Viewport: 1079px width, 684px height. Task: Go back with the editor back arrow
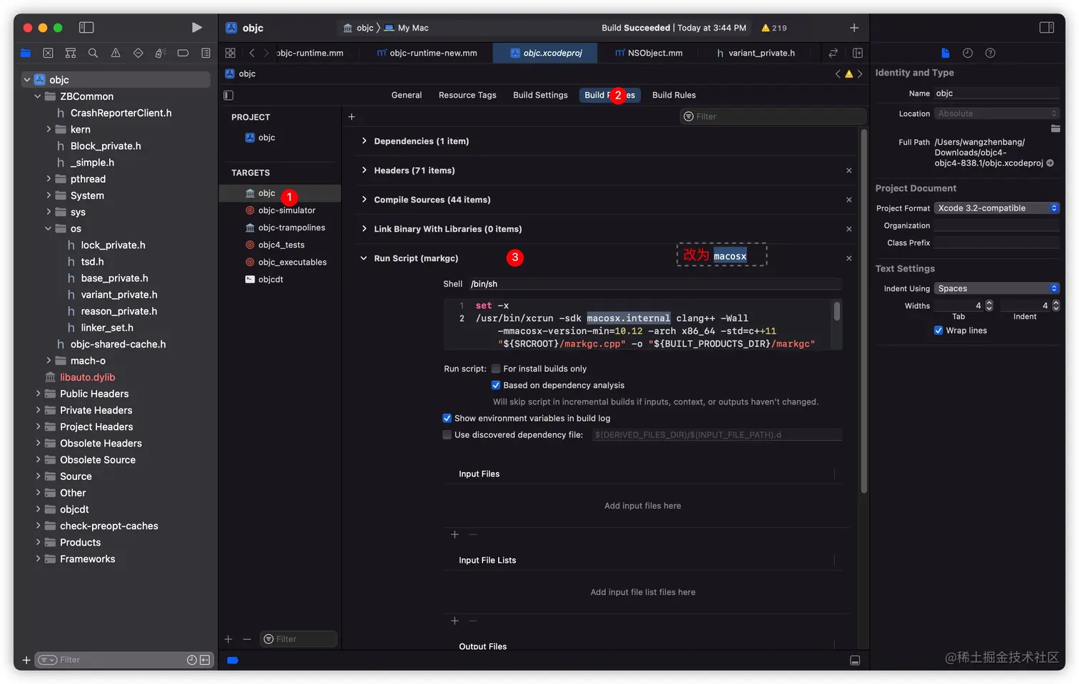click(252, 53)
